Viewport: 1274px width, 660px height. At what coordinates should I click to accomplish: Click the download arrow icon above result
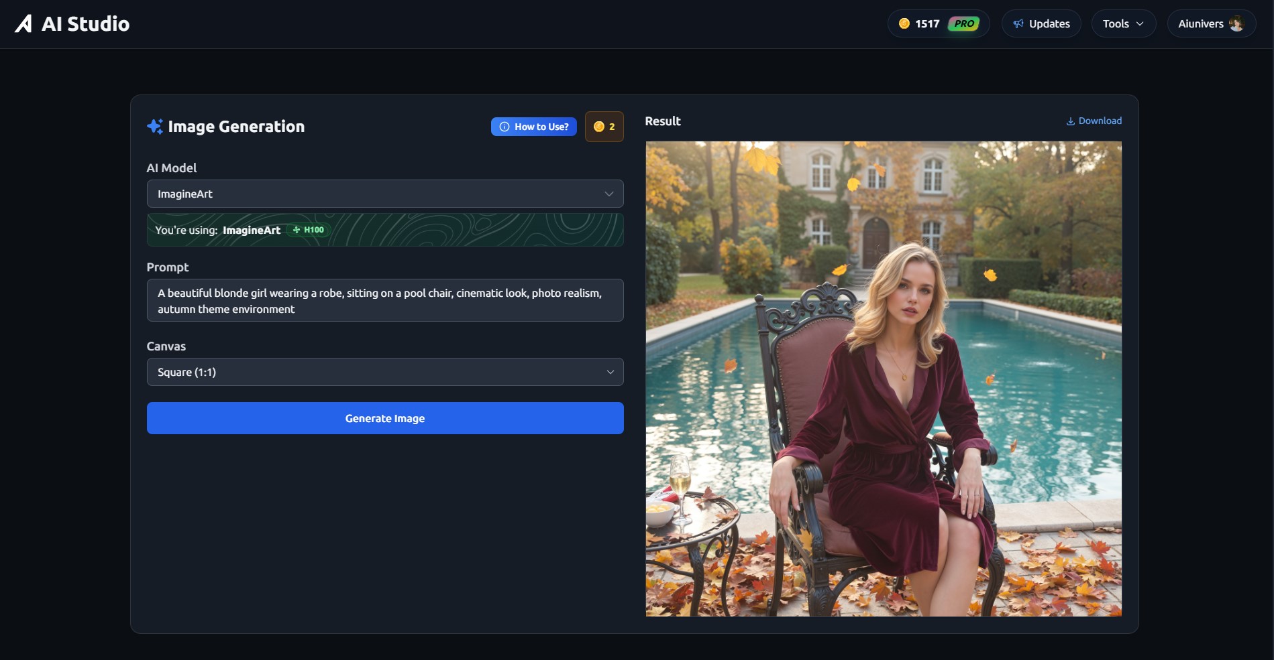(1070, 121)
